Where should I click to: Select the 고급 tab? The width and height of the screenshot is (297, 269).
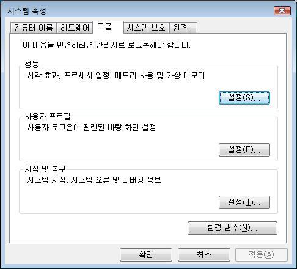[x=108, y=27]
